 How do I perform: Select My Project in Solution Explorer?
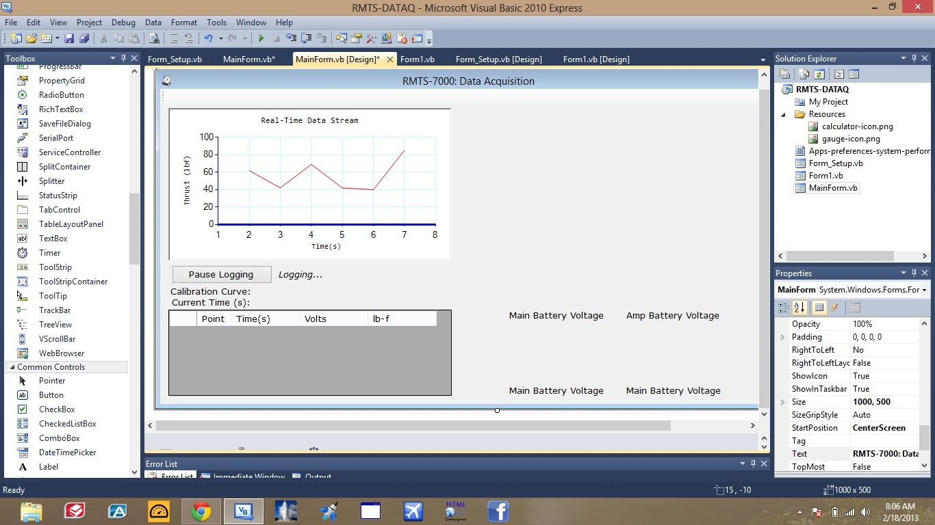click(x=828, y=102)
